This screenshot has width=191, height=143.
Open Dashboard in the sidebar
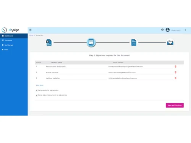14,36
